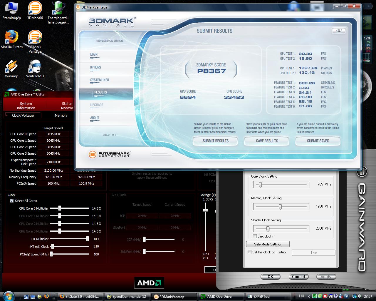
Task: Click Northbridge Speed target field
Action: coord(53,170)
